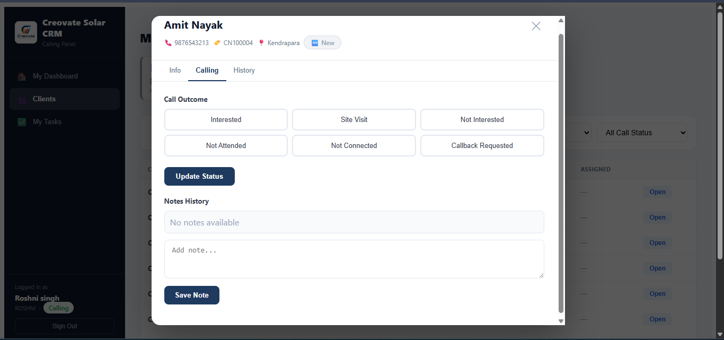Select the Callback Requested outcome
The height and width of the screenshot is (340, 724).
[x=482, y=145]
